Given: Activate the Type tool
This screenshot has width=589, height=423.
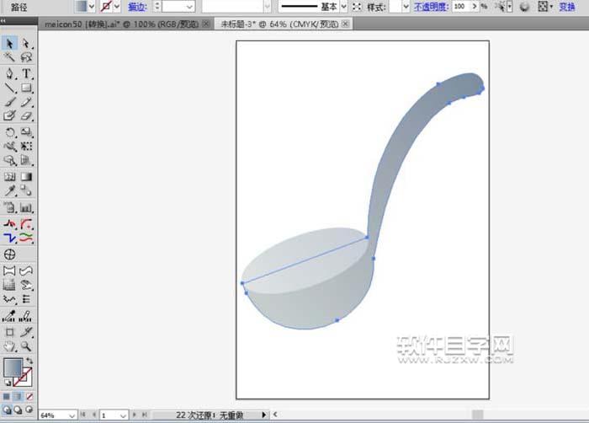Looking at the screenshot, I should (x=26, y=73).
